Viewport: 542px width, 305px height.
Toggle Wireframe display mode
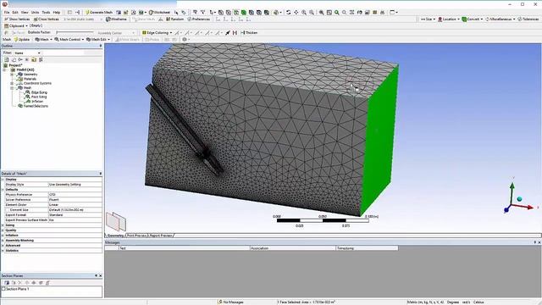[x=116, y=19]
